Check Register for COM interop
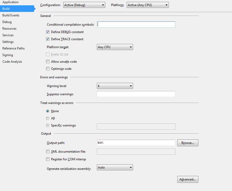This screenshot has width=232, height=191. [x=48, y=159]
